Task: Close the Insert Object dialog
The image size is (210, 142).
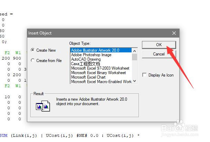Action: click(x=174, y=33)
